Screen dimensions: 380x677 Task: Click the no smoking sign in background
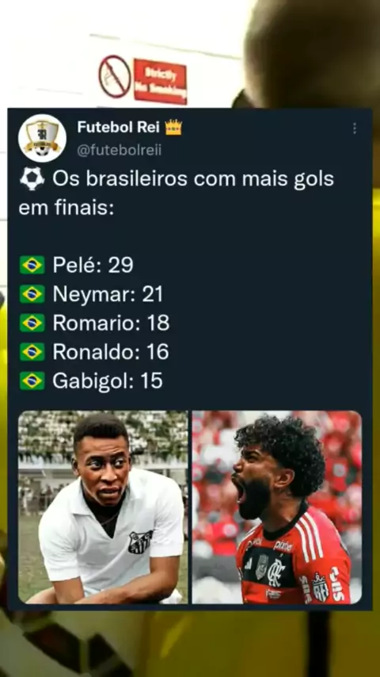[x=115, y=76]
